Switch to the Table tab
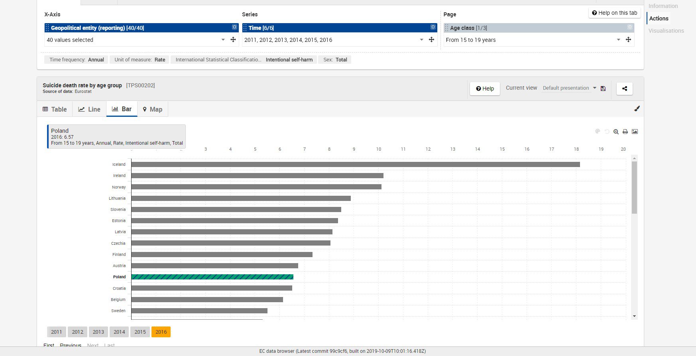Screen dimensions: 696x356 (x=55, y=109)
